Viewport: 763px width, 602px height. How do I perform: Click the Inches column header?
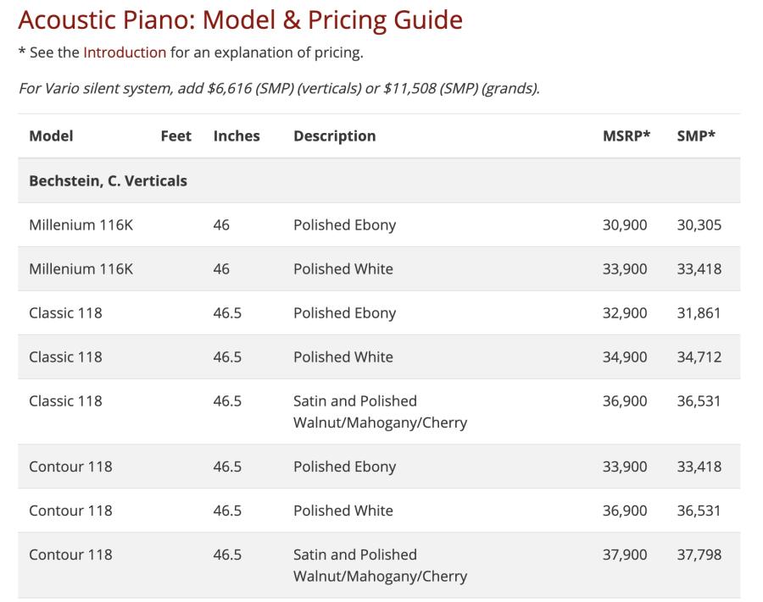click(237, 135)
